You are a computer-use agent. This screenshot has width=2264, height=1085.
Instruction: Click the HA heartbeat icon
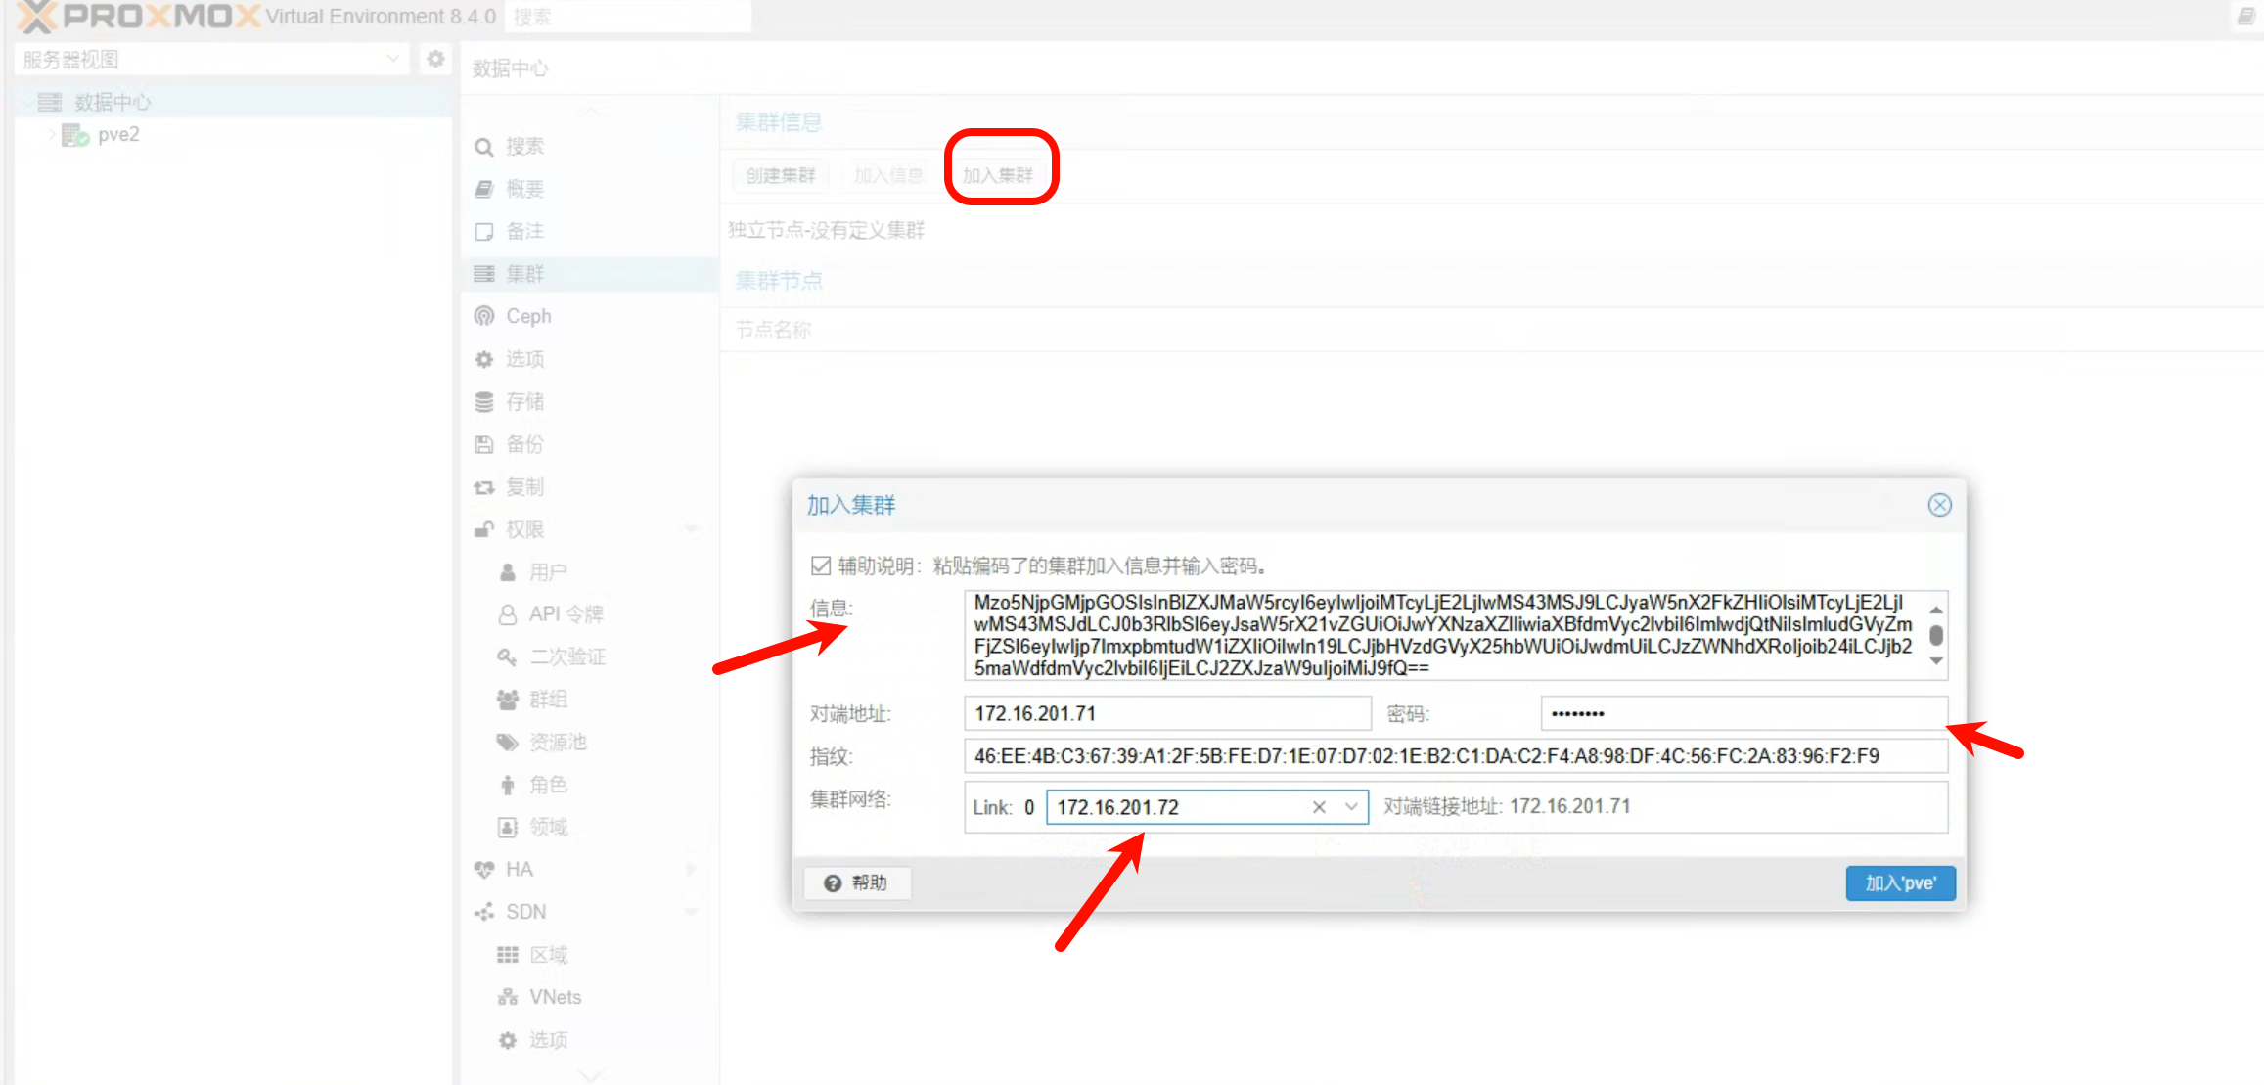tap(484, 870)
